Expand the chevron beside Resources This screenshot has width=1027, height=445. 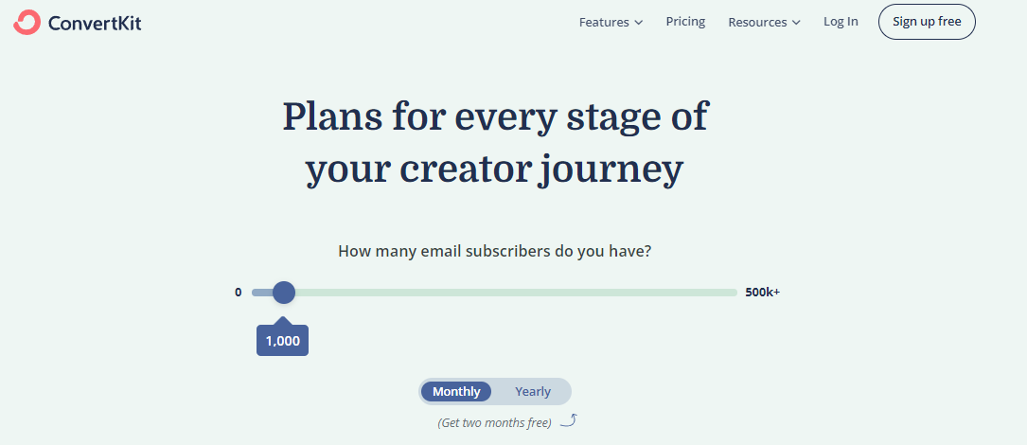pyautogui.click(x=796, y=23)
